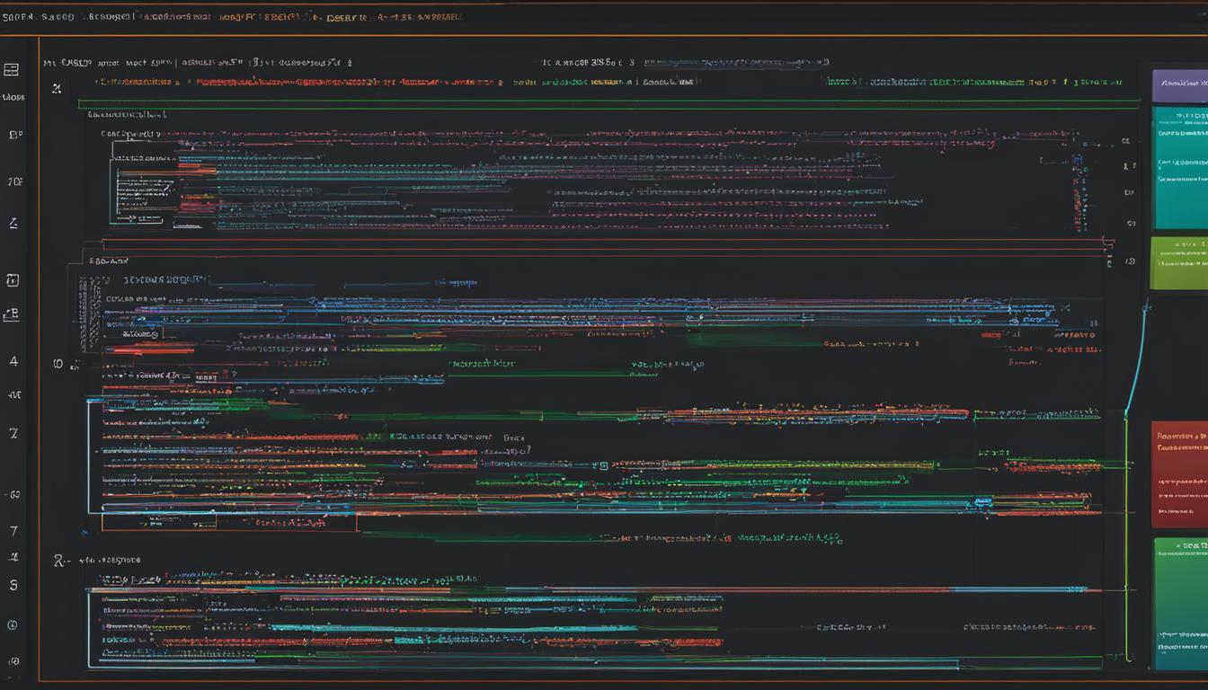Viewport: 1208px width, 690px height.
Task: Open the square bracket box sidebar icon
Action: [x=13, y=280]
